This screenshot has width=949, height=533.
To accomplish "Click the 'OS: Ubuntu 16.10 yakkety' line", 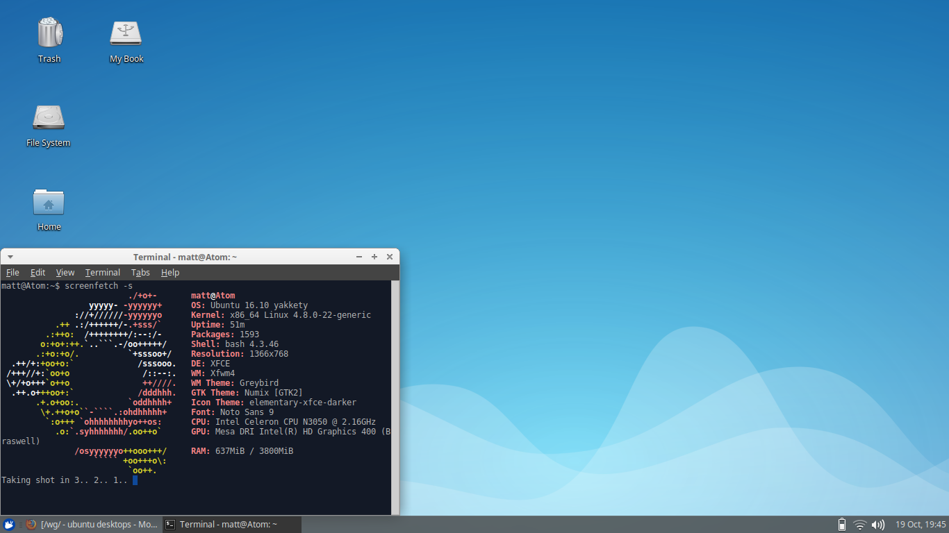I will coord(249,305).
